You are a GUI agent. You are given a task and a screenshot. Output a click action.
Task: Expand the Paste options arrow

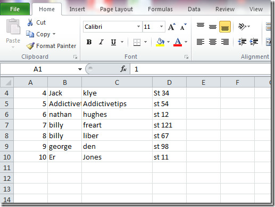(x=13, y=47)
